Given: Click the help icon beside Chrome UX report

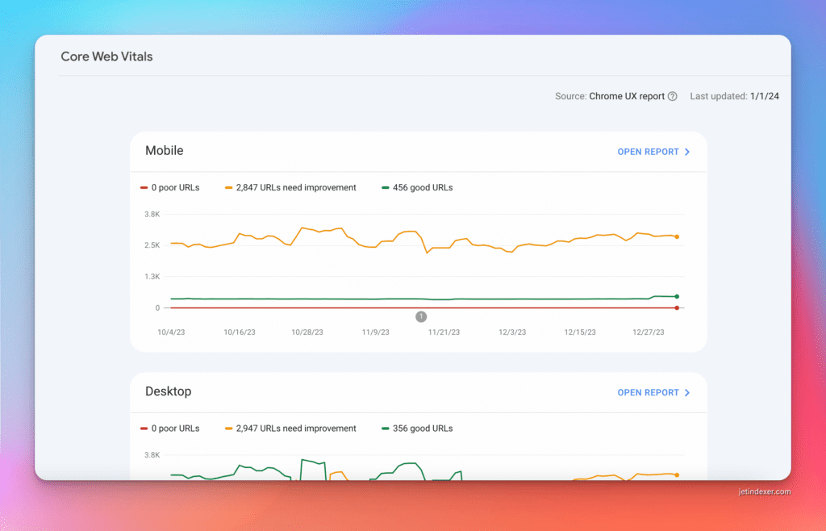Looking at the screenshot, I should [x=673, y=97].
